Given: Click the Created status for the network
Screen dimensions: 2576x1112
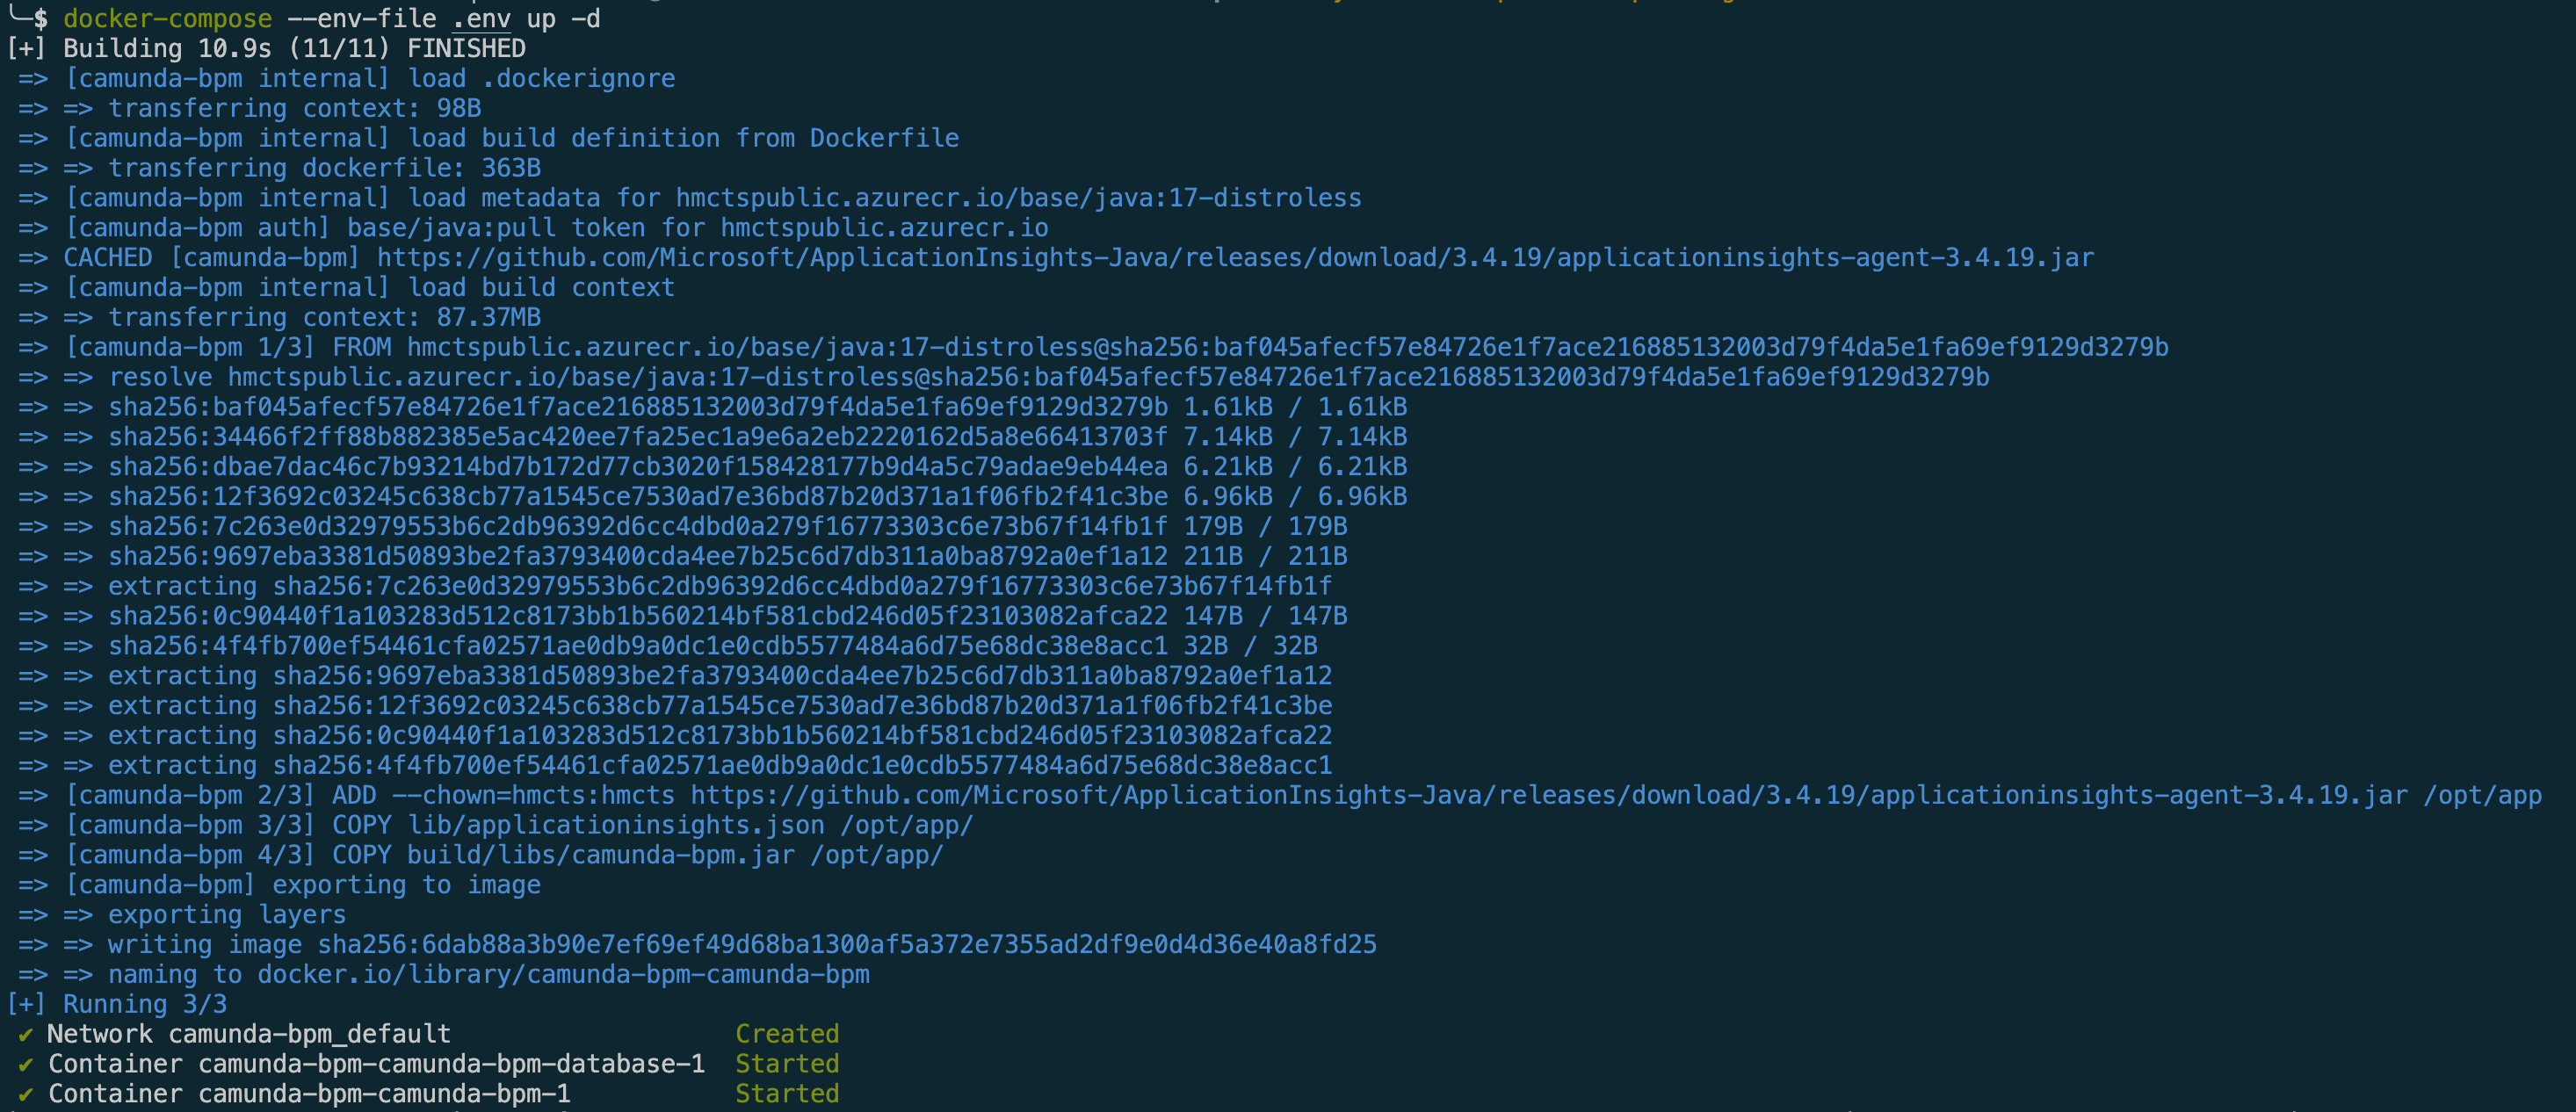Looking at the screenshot, I should (x=787, y=1034).
